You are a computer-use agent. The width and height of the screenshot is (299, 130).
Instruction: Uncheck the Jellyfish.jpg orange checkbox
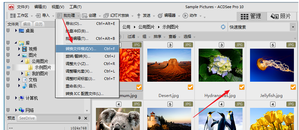pos(293,87)
